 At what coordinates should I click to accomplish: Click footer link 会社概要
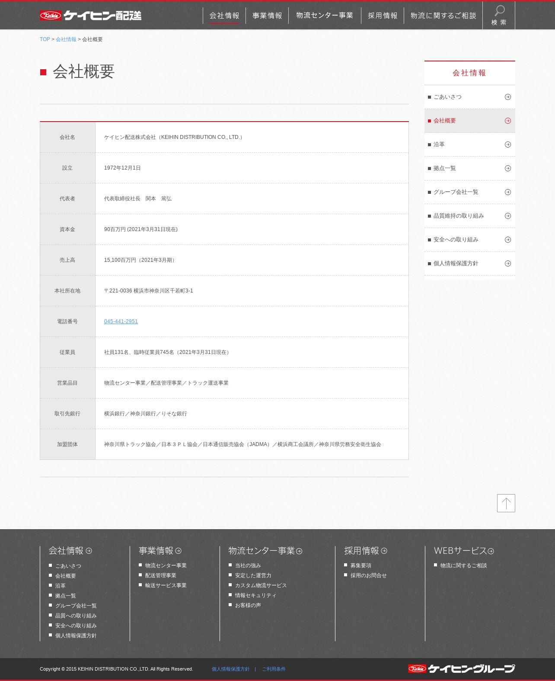pyautogui.click(x=66, y=576)
